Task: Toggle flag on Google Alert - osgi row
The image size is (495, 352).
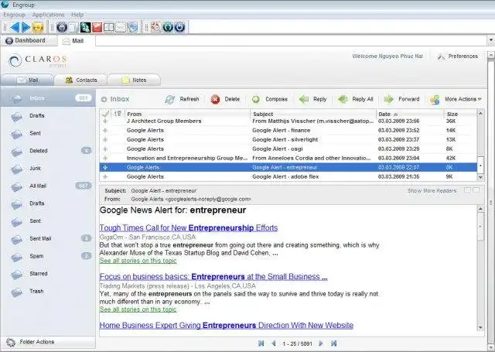Action: pos(105,149)
